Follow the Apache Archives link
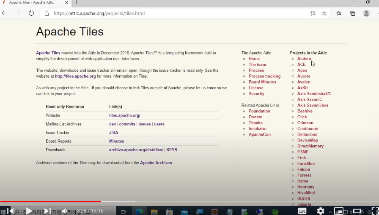The image size is (379, 215). (x=156, y=163)
